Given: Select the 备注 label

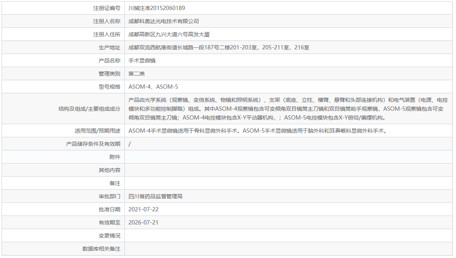Looking at the screenshot, I should point(115,183).
